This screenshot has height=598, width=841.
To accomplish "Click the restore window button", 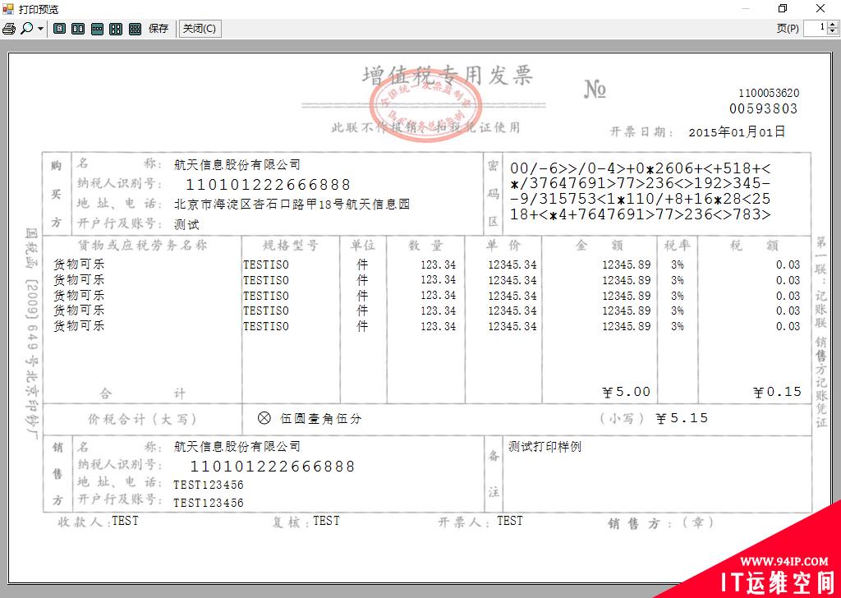I will click(x=782, y=8).
